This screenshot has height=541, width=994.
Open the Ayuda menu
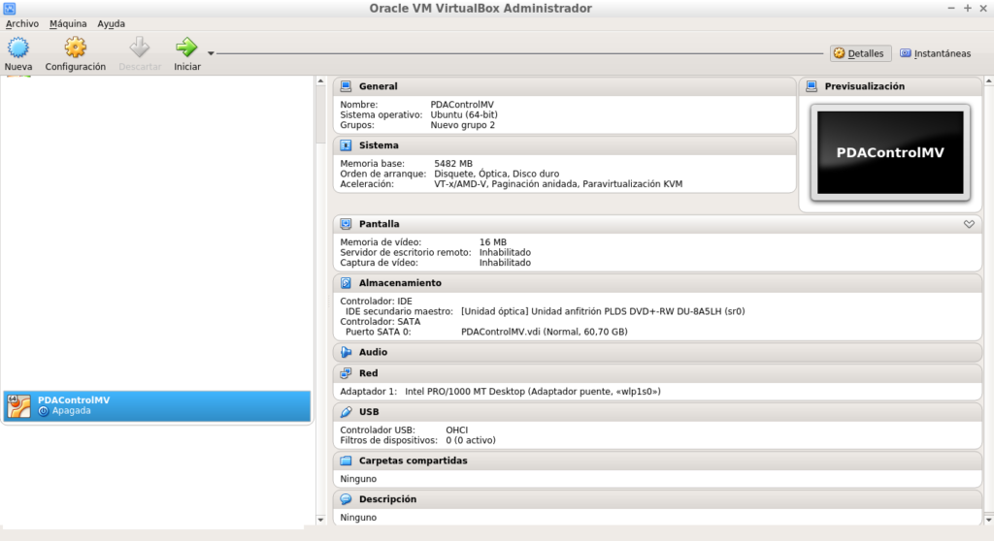111,23
